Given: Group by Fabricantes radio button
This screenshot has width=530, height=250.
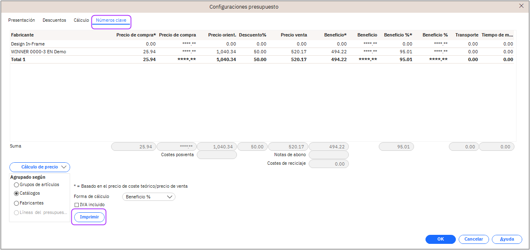Looking at the screenshot, I should [17, 203].
